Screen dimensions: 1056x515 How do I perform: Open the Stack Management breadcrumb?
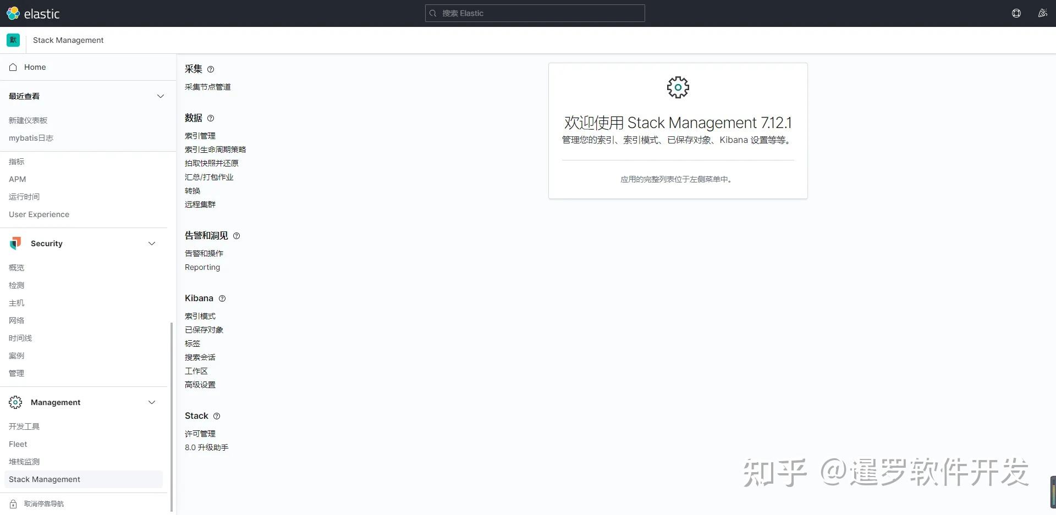pos(68,40)
